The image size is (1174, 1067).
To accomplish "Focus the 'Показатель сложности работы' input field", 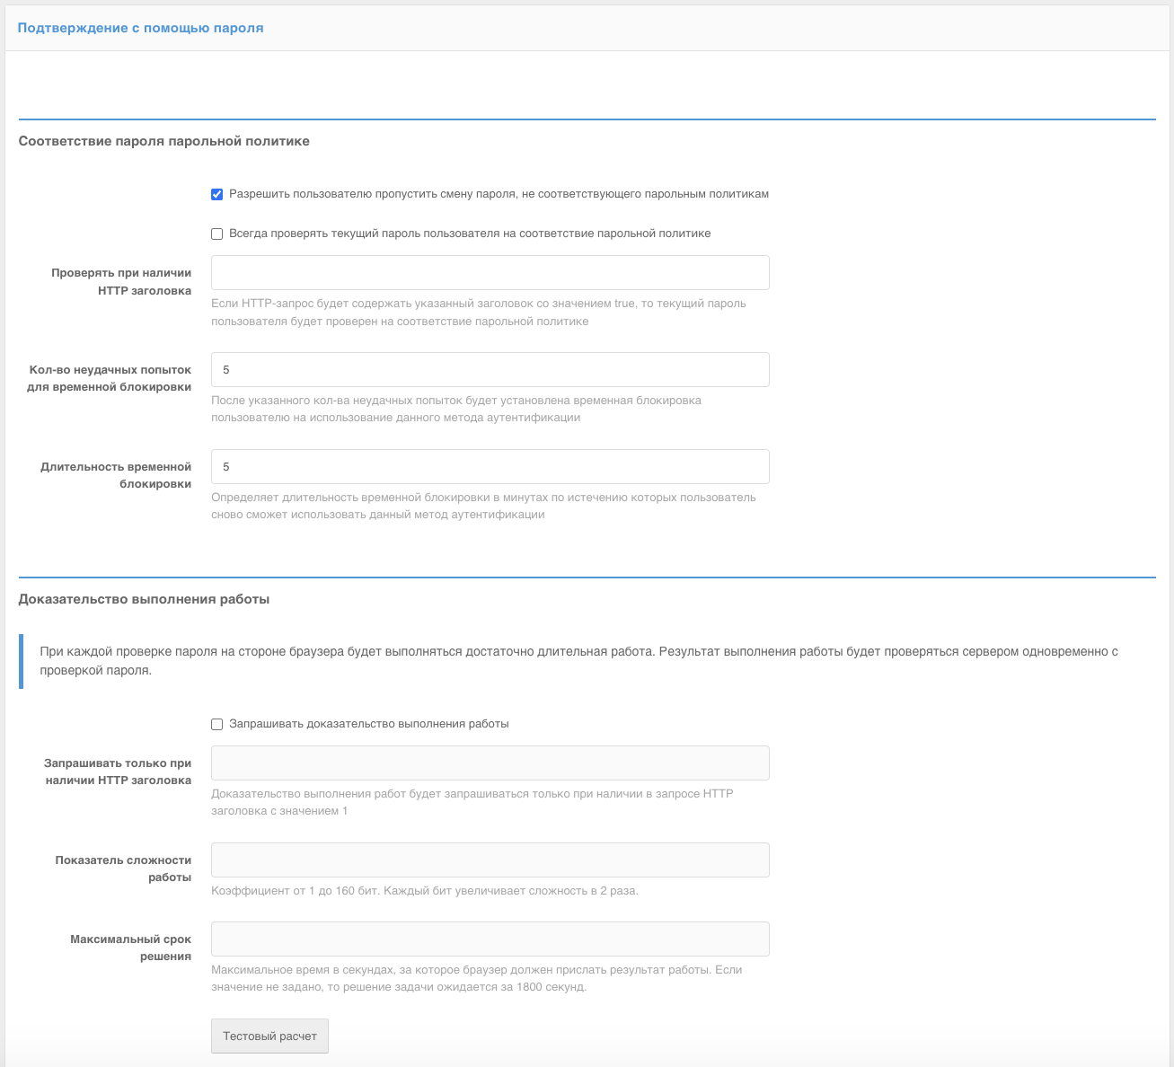I will tap(490, 860).
